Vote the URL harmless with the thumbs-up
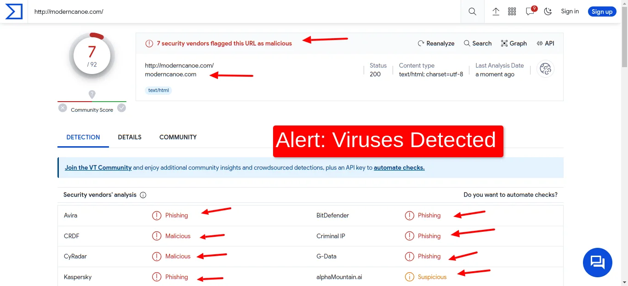The image size is (628, 286). coord(121,108)
